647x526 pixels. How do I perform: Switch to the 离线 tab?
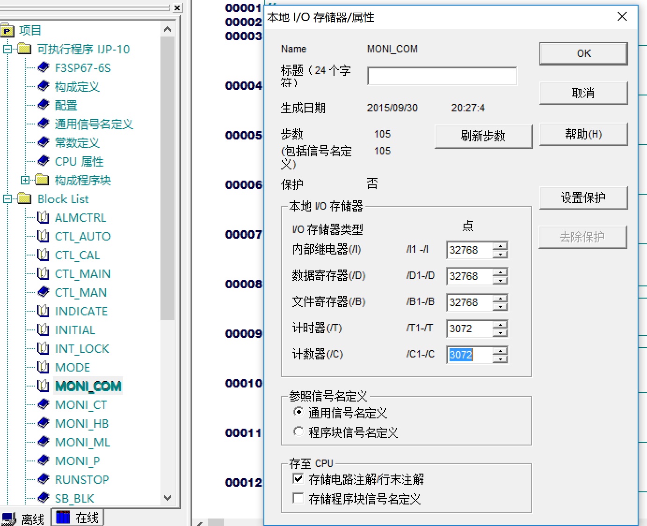coord(23,519)
